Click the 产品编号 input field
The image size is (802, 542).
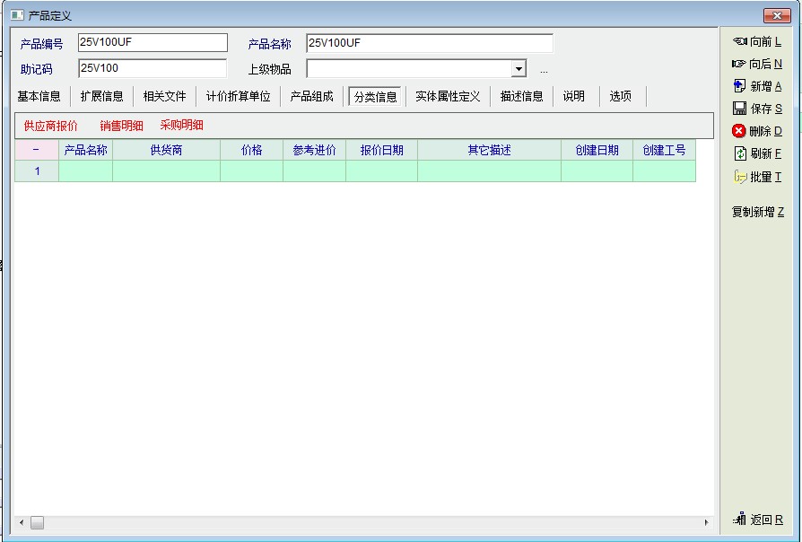click(153, 43)
